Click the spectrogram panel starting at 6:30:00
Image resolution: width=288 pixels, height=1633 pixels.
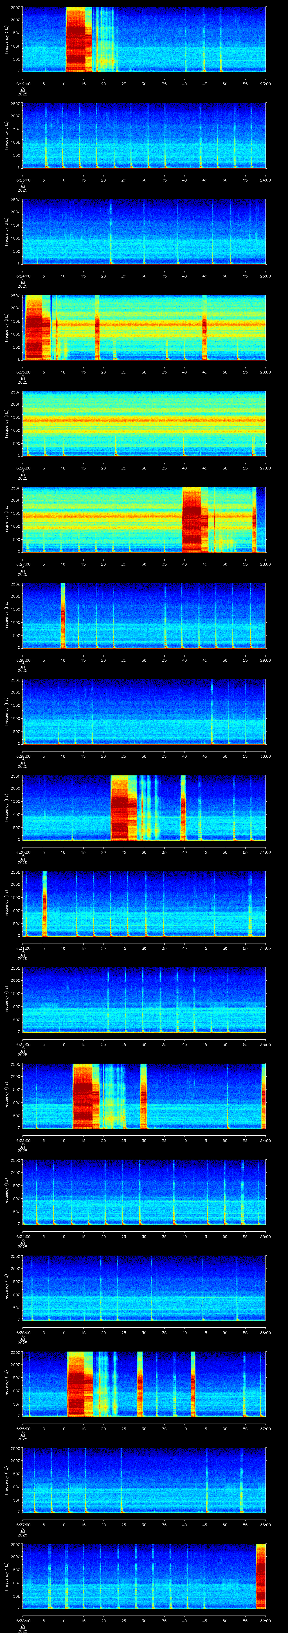[x=144, y=807]
